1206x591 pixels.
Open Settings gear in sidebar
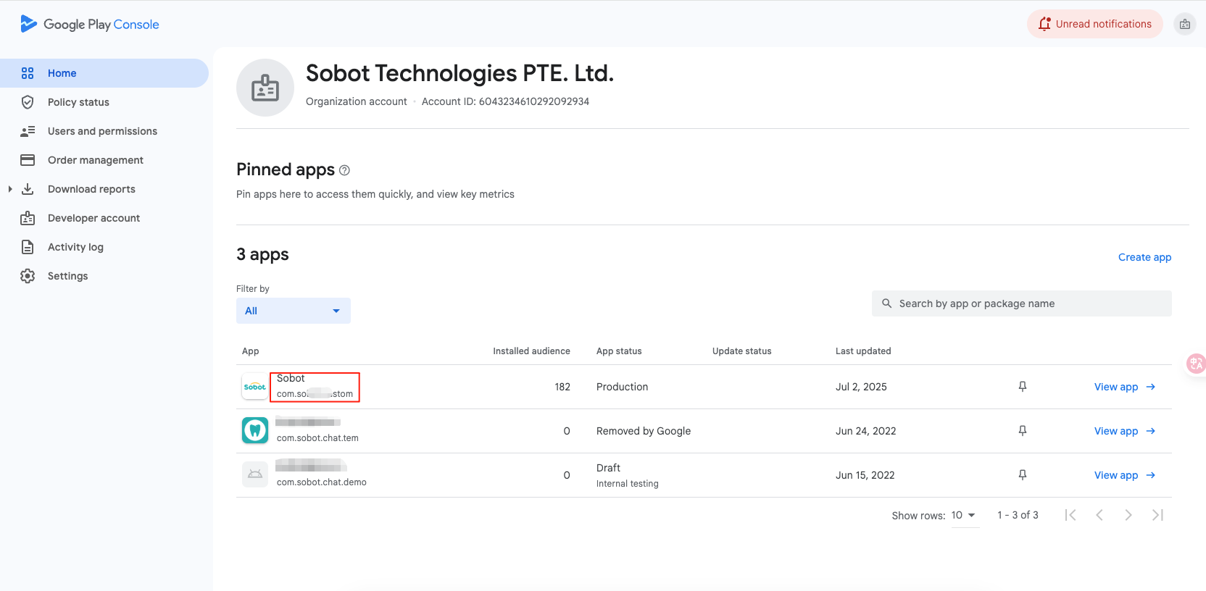click(x=28, y=276)
